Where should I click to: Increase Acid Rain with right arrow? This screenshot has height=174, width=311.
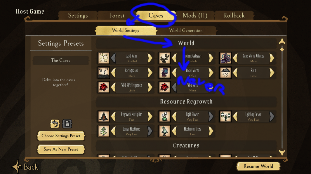[150, 58]
